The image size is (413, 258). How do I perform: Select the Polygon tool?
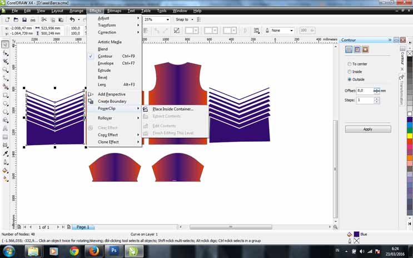[5, 112]
